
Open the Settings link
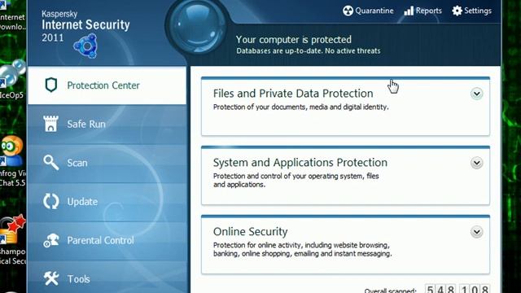(478, 11)
